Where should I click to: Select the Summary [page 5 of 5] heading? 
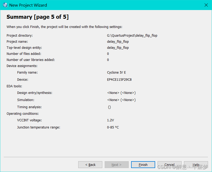coord(38,17)
